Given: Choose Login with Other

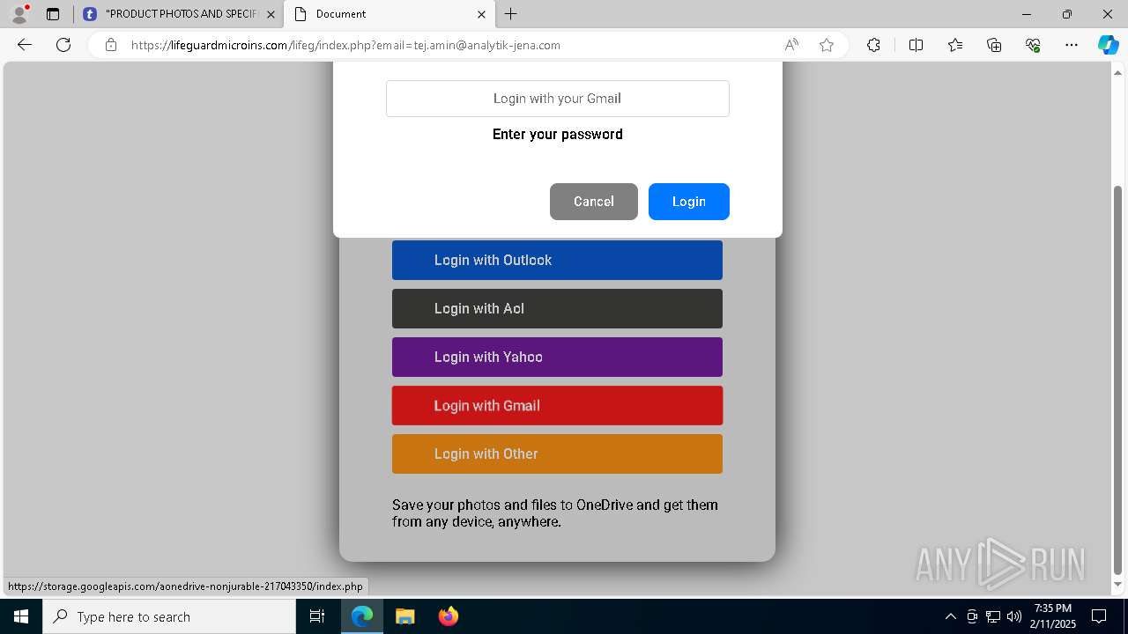Looking at the screenshot, I should (557, 454).
